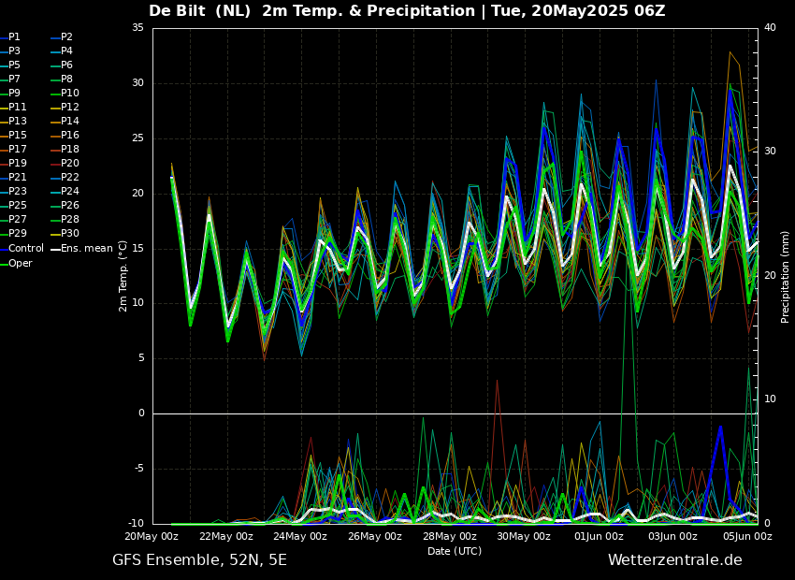Click the Precipitation (mm) axis title
Image resolution: width=795 pixels, height=580 pixels.
(786, 276)
